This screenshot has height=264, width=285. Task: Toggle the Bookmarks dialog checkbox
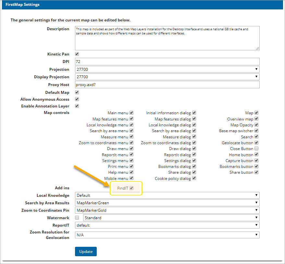click(x=194, y=166)
